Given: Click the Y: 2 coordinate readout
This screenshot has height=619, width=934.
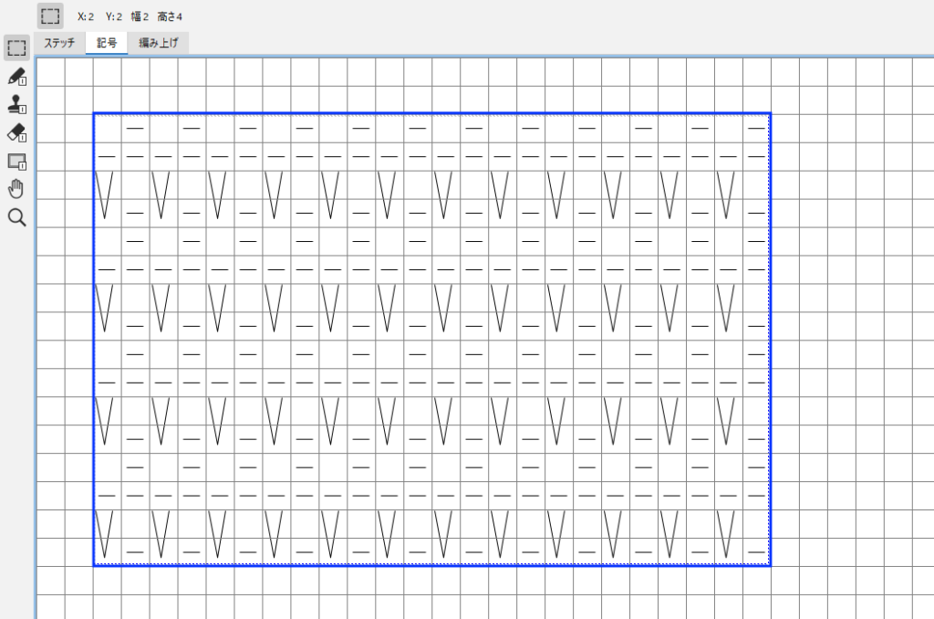Looking at the screenshot, I should click(114, 16).
